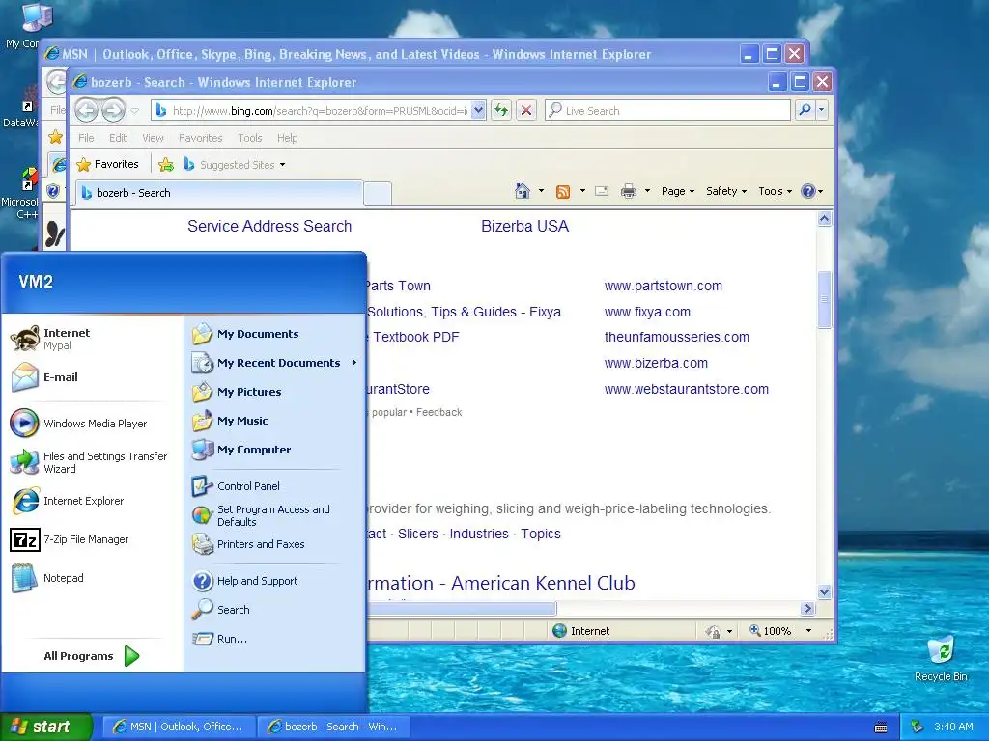
Task: Open the Help icon dropdown in command bar
Action: tap(821, 191)
